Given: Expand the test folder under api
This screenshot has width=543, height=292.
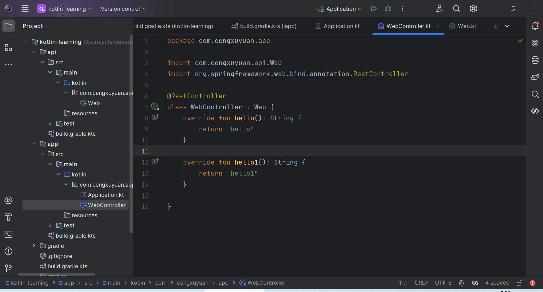Looking at the screenshot, I should [50, 123].
